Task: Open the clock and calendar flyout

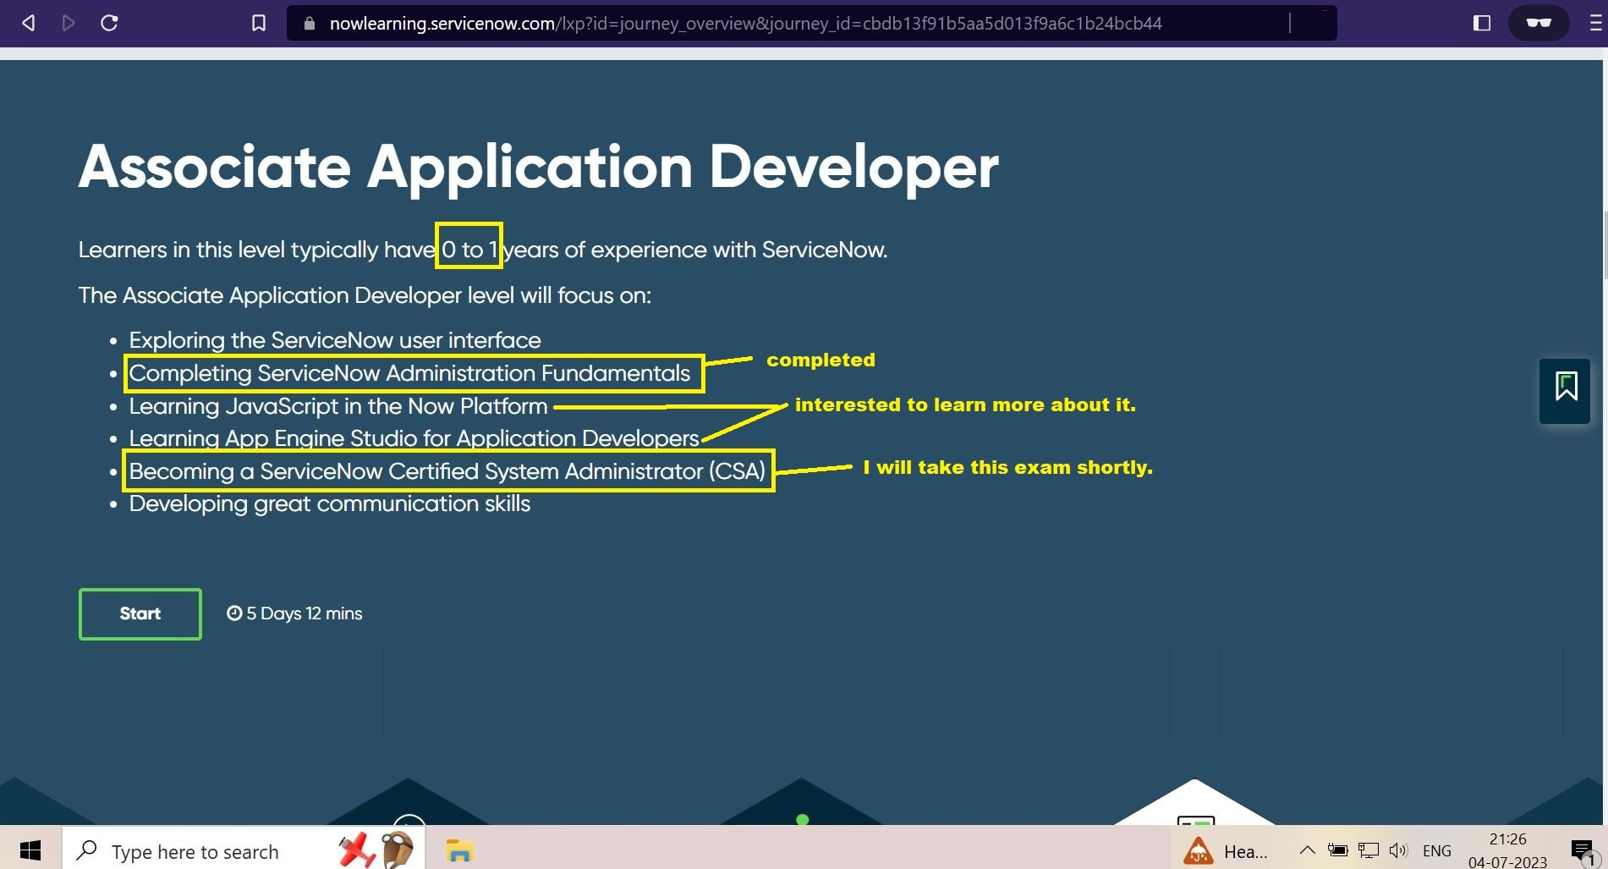Action: click(1507, 850)
